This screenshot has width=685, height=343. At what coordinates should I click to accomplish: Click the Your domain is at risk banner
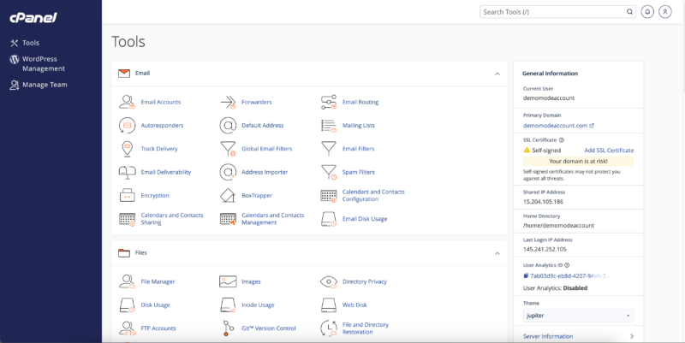(579, 161)
